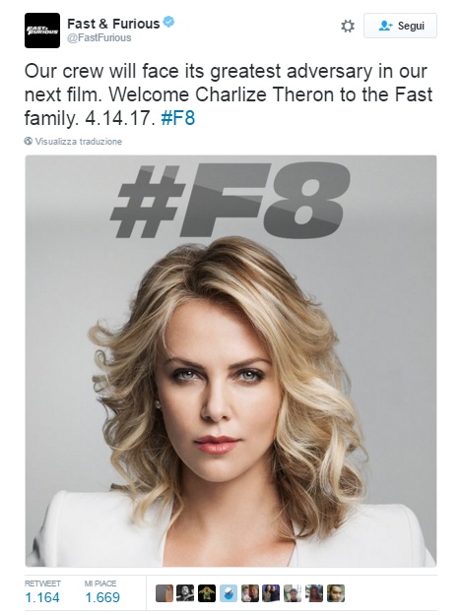462x615 pixels.
Task: Open the avatar of man holding baby
Action: coord(250,593)
